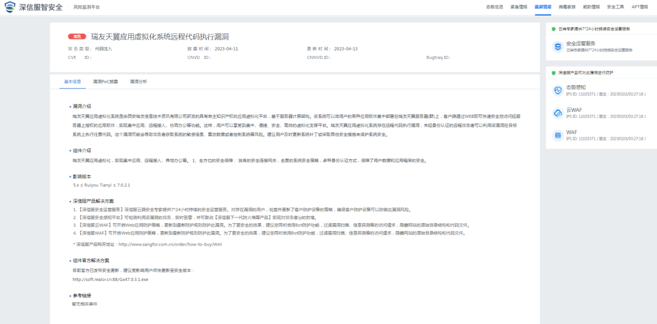Open the 紧急情报 nav item
Viewport: 657px width, 324px height.
pos(519,7)
